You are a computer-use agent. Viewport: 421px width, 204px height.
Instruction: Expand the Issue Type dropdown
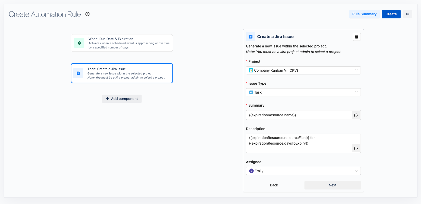(303, 92)
